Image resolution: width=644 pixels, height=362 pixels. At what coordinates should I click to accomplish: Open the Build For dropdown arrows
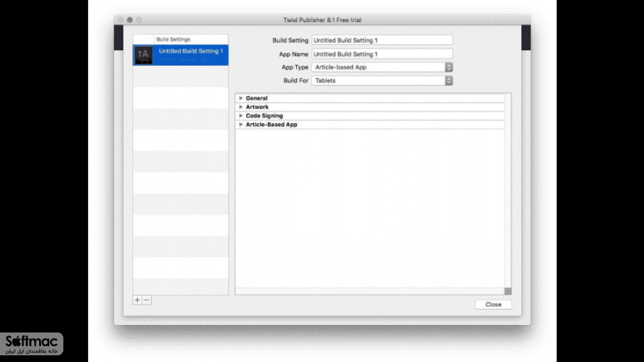pyautogui.click(x=449, y=80)
